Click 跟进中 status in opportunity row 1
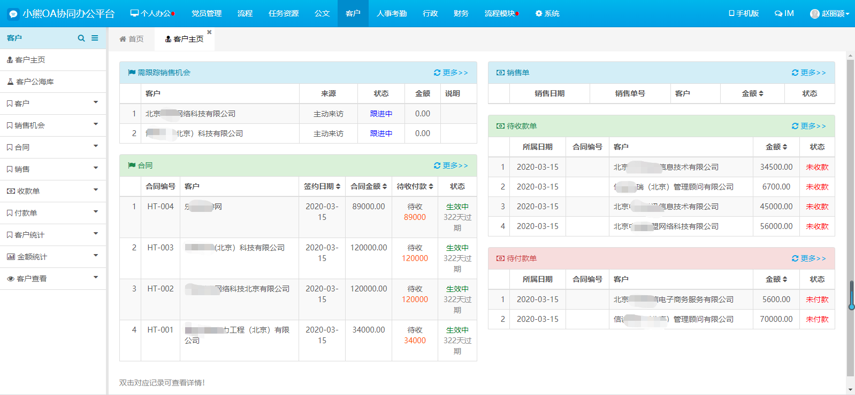The width and height of the screenshot is (855, 395). (x=381, y=114)
